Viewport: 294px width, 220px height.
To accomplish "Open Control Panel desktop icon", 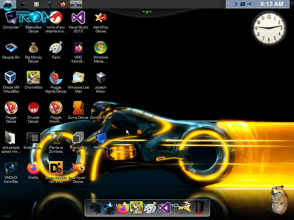I will 101,110.
